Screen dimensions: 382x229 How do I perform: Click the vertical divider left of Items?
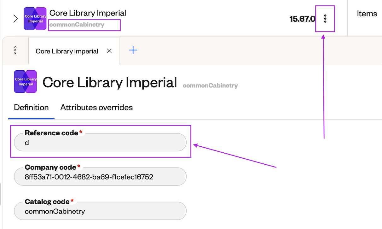click(x=347, y=18)
